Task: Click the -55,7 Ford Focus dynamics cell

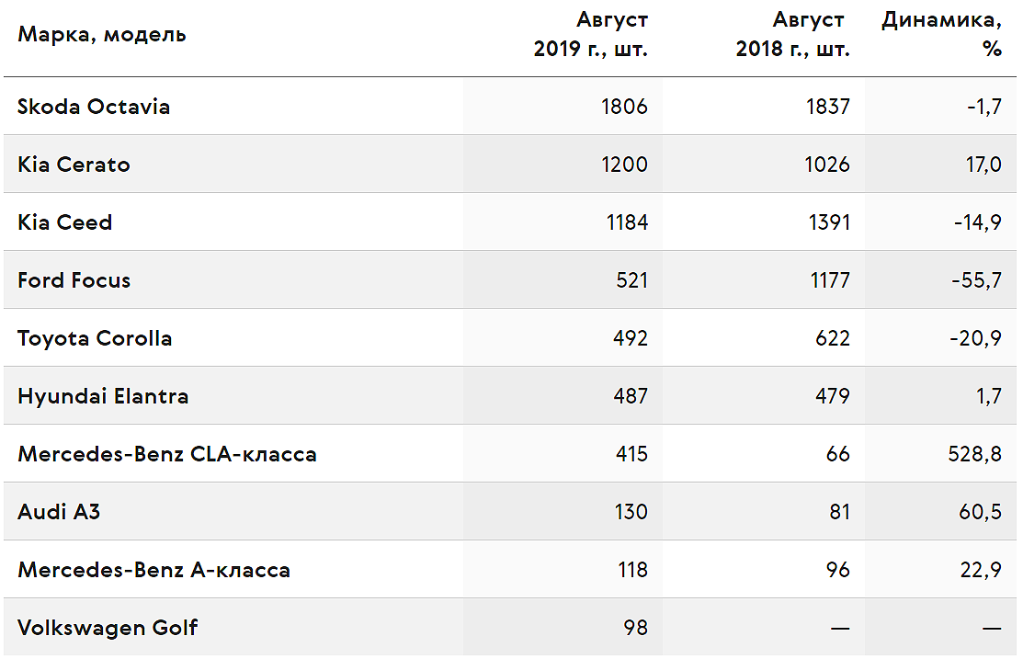Action: (977, 280)
